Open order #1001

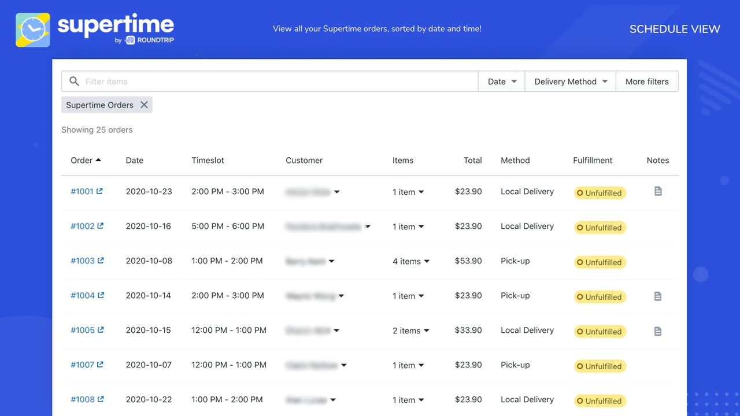click(x=83, y=191)
